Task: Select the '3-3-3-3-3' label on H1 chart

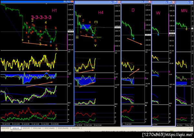Action: (x=41, y=17)
